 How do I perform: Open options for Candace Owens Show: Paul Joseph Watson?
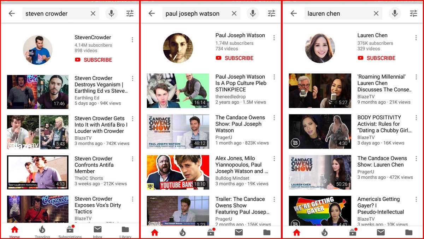pyautogui.click(x=274, y=118)
